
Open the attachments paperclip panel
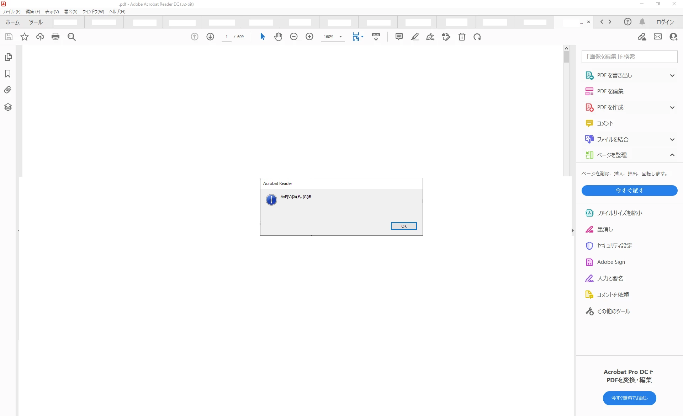pos(8,90)
